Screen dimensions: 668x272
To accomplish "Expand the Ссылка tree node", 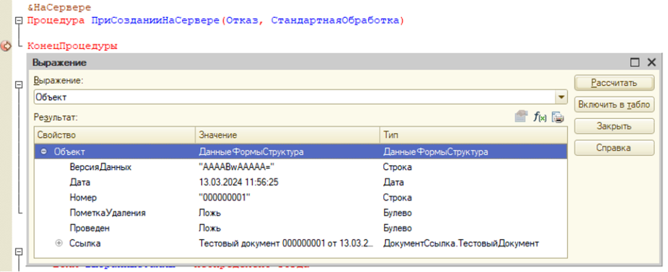I will [x=59, y=243].
